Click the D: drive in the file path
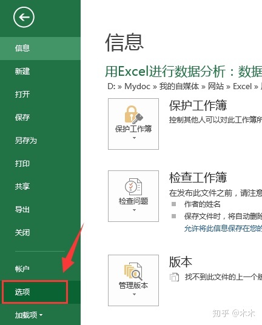The image size is (262, 325). pos(112,87)
